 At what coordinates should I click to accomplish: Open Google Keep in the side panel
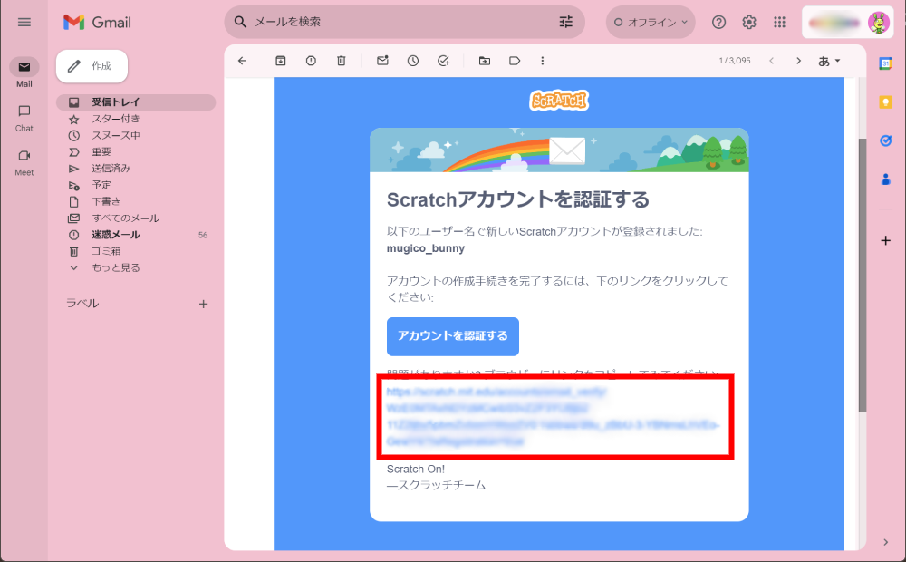pyautogui.click(x=885, y=102)
